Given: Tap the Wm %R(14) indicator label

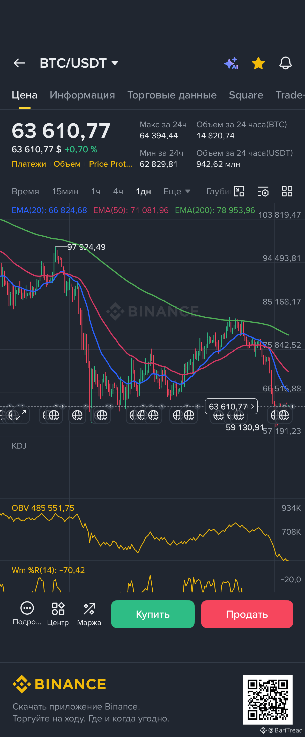Looking at the screenshot, I should [48, 570].
